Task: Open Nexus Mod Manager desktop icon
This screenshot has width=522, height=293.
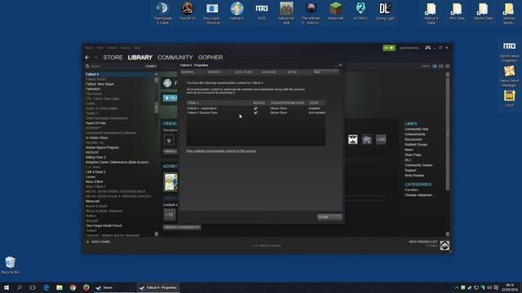Action: pyautogui.click(x=509, y=76)
